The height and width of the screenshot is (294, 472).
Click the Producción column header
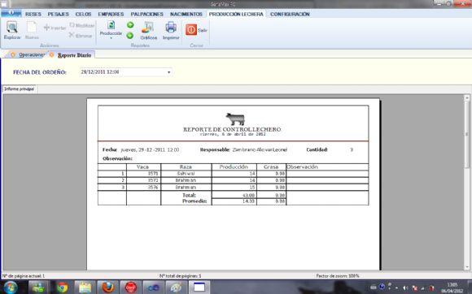pos(234,167)
